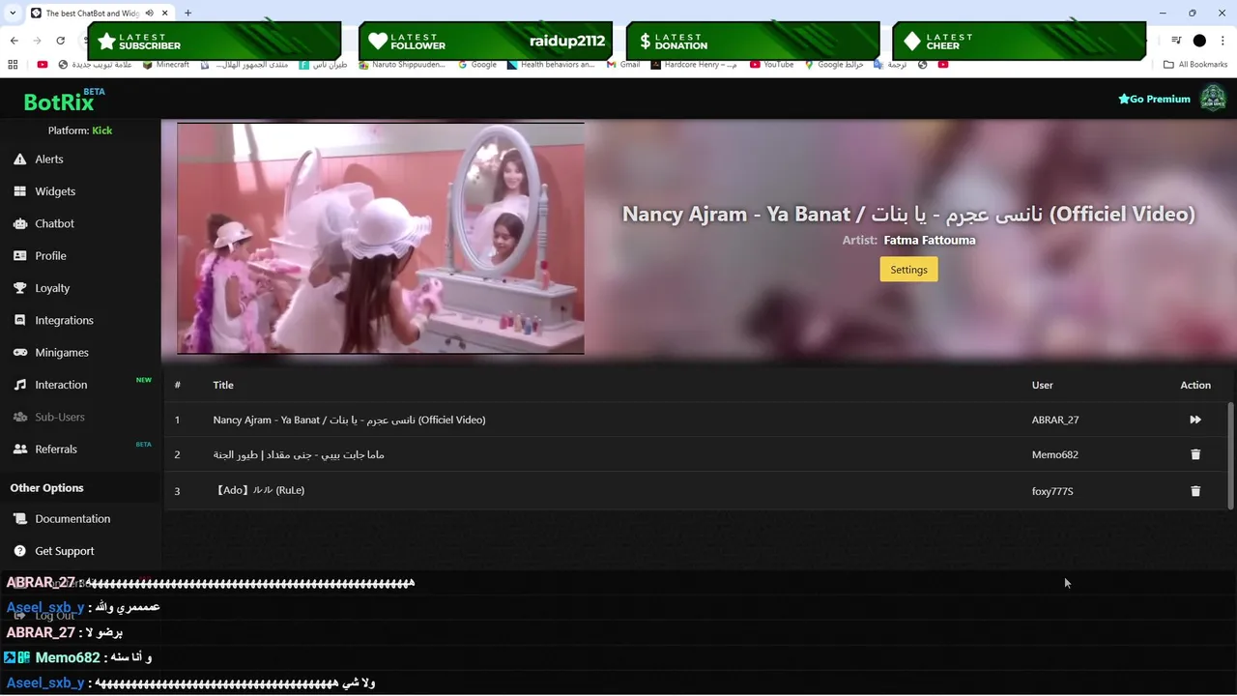Click the User column header

1042,385
